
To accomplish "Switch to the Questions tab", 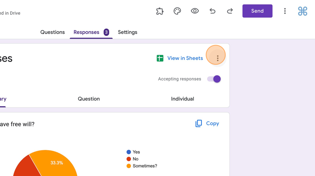I will tap(53, 32).
